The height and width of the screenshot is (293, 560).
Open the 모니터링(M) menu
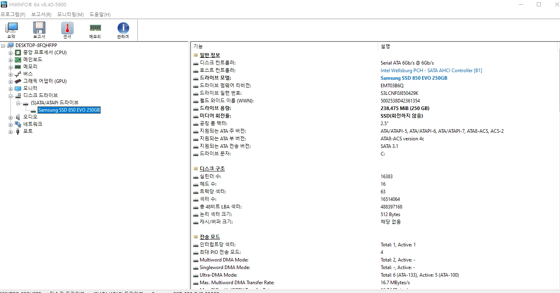70,14
